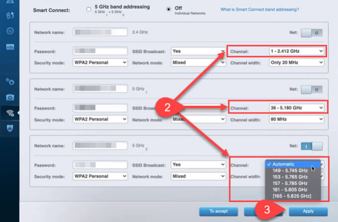Viewport: 338px width, 222px height.
Task: Select the Smart Connect Off radio button
Action: (169, 9)
